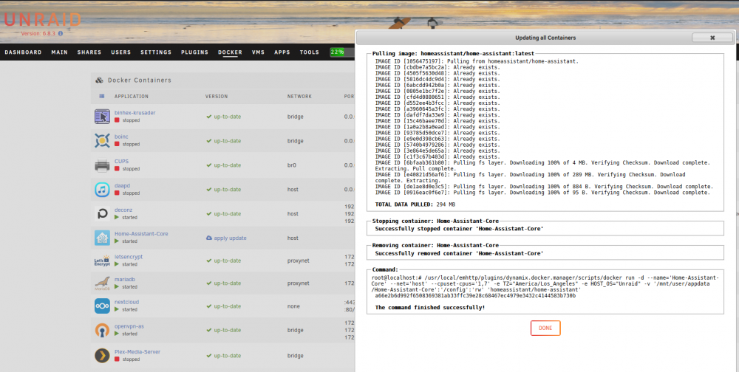The image size is (739, 372).
Task: Open the openvpn-as container link
Action: tap(129, 326)
